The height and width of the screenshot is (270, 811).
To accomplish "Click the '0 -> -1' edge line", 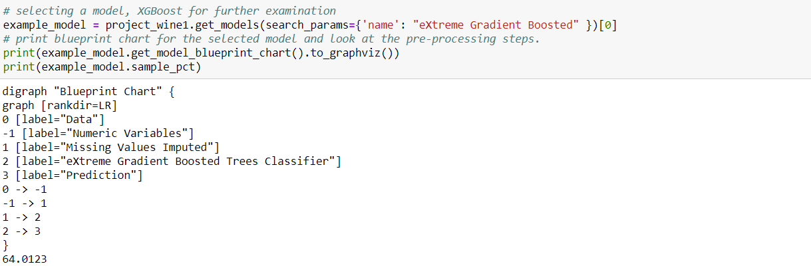I will click(x=25, y=190).
